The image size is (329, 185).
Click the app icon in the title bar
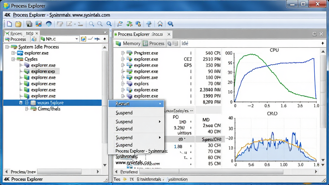pyautogui.click(x=6, y=6)
